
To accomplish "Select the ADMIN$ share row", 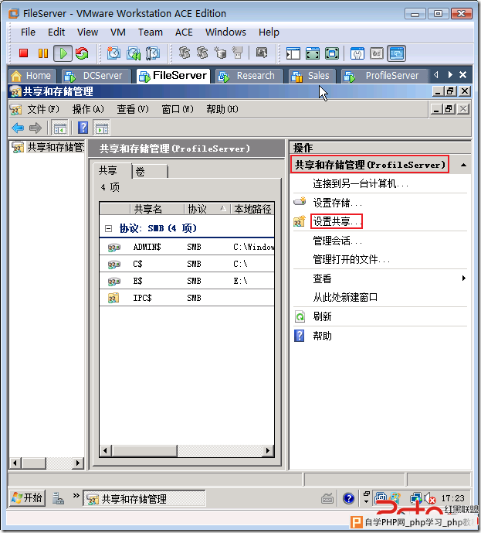I will click(187, 247).
